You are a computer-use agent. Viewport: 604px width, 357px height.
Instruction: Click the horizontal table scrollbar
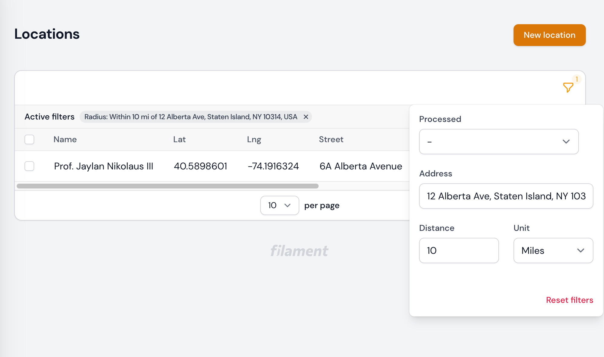tap(167, 186)
